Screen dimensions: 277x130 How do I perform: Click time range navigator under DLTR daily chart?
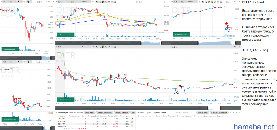(x=113, y=43)
